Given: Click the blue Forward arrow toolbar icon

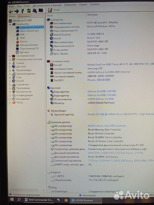Looking at the screenshot, I should point(17,11).
